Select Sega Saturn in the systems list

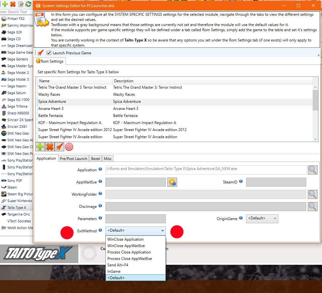(17, 93)
